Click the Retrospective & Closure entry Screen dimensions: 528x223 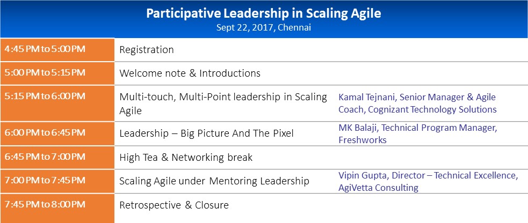[174, 205]
